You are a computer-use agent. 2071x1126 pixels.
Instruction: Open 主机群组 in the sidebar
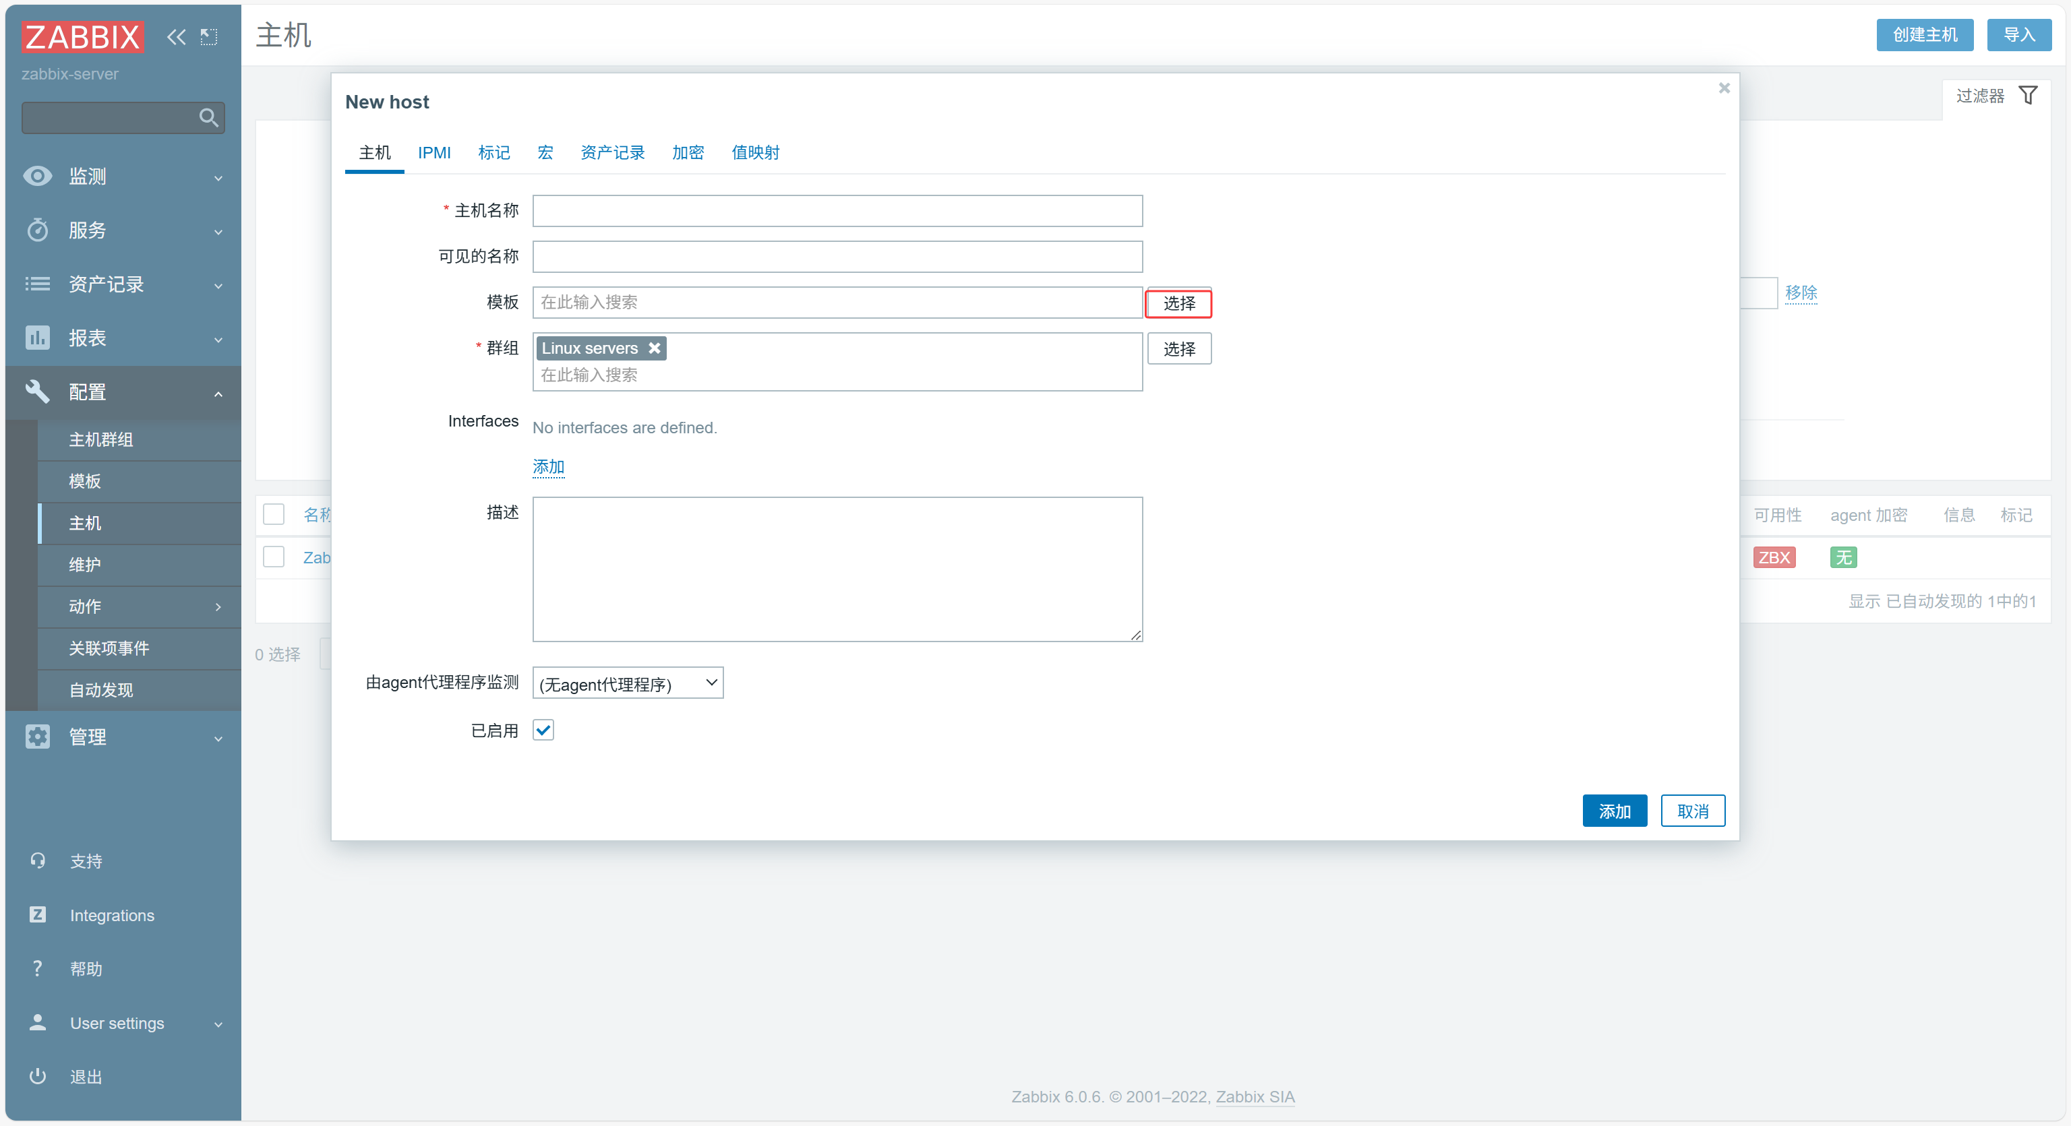click(x=139, y=439)
